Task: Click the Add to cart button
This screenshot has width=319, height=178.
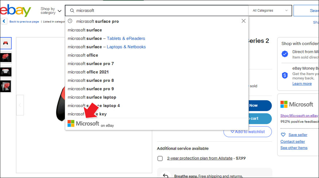Action: pyautogui.click(x=260, y=118)
